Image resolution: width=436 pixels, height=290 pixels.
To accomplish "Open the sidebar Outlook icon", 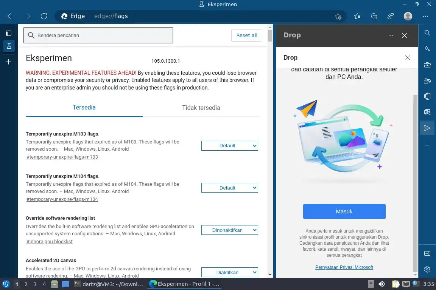I will 427,112.
